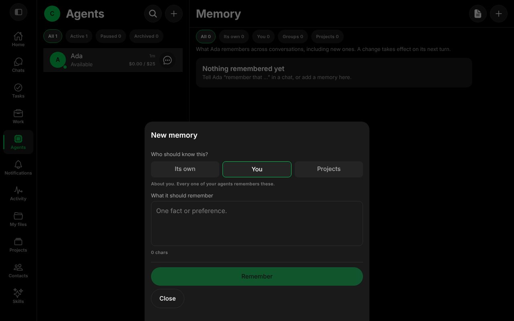Filter agents by All 1
The width and height of the screenshot is (514, 321).
tap(53, 36)
